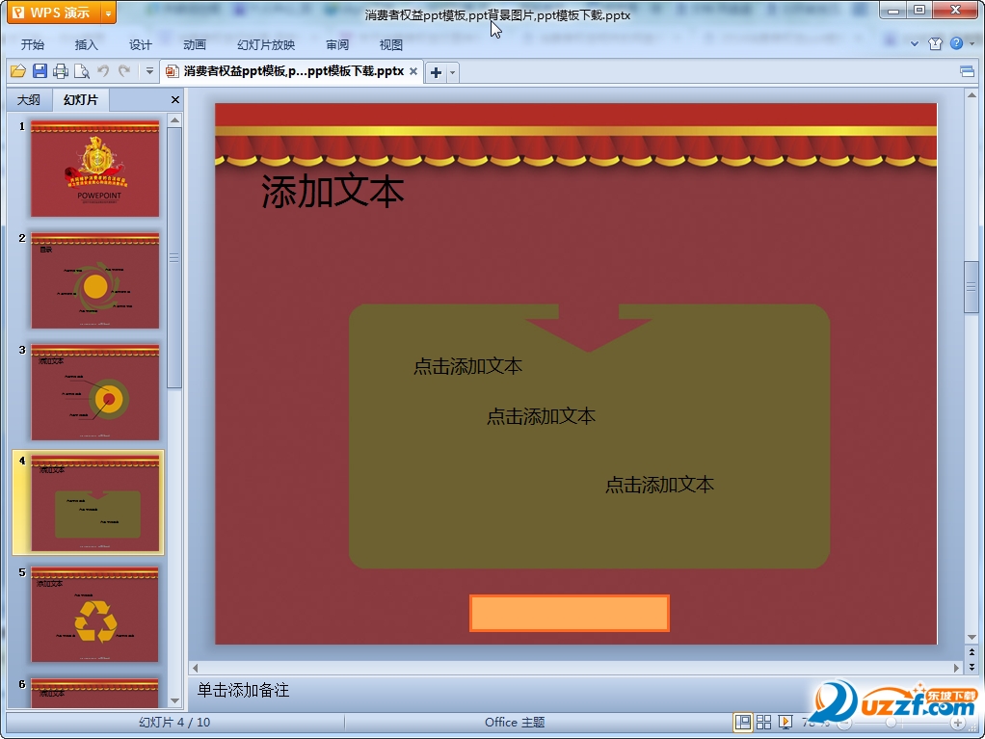Click the editor vertical scroll up arrow
This screenshot has width=985, height=739.
click(x=972, y=95)
